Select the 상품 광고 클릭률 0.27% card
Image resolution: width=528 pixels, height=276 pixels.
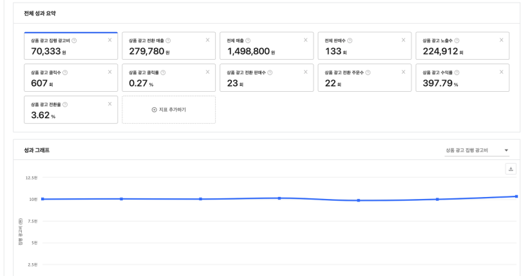pos(169,78)
